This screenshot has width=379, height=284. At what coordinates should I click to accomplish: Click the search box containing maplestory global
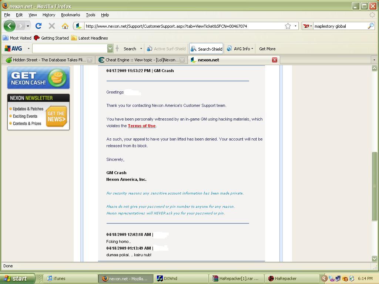(x=340, y=26)
